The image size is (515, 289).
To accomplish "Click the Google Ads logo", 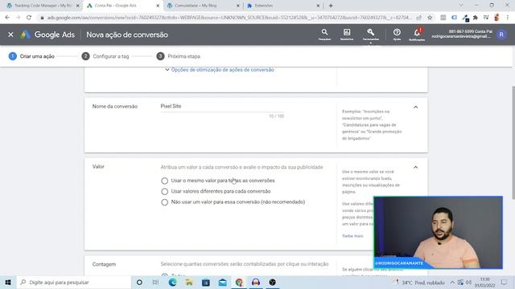I will point(48,35).
